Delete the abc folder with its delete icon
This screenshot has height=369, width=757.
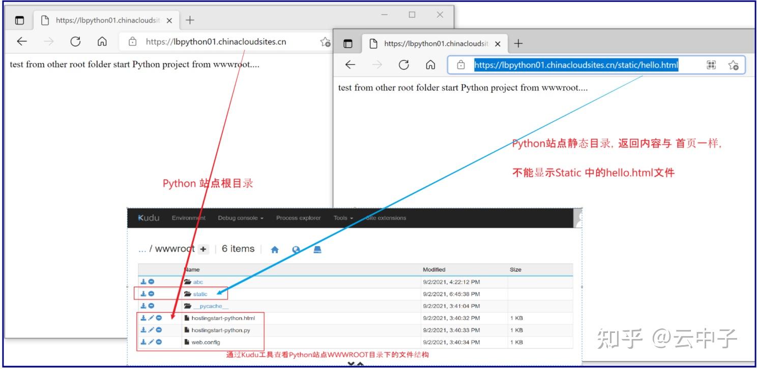151,282
